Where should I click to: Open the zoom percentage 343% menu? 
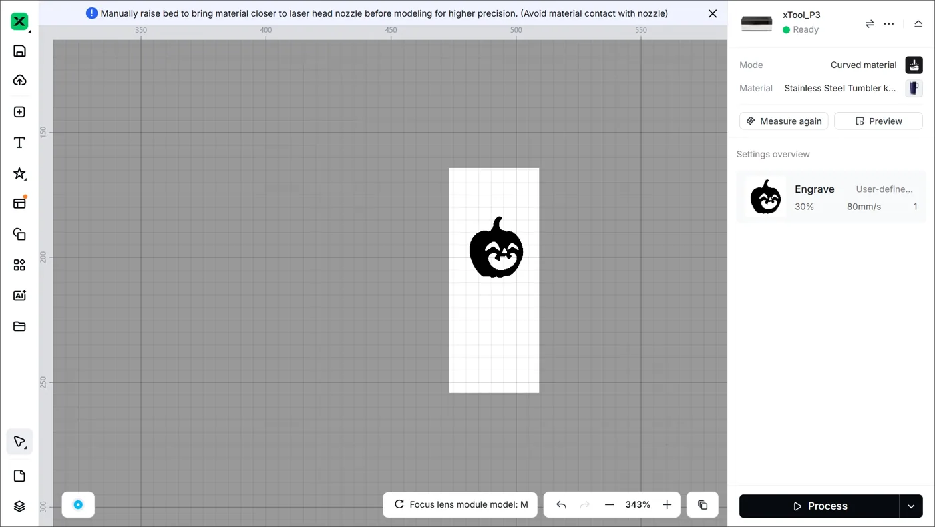point(638,505)
